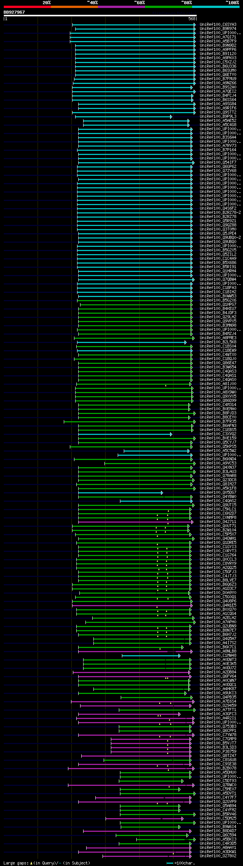The width and height of the screenshot is (243, 866).
Task: Click label UniRef100_A5AE52
Action: coord(218,121)
